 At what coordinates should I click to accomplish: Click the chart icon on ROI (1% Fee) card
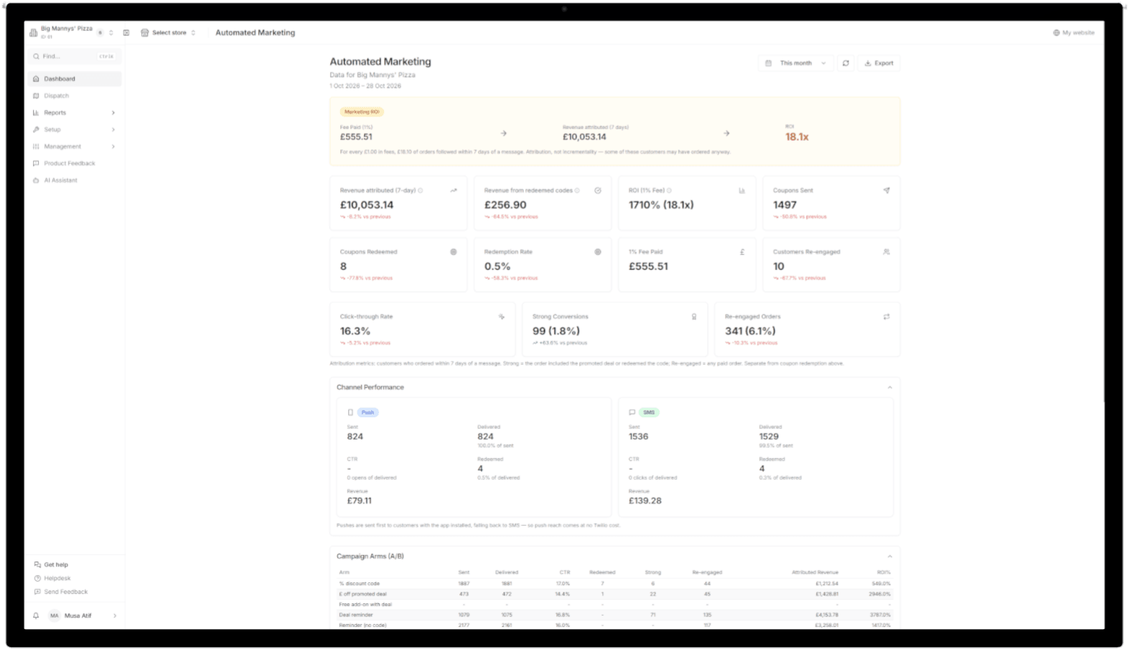point(742,190)
